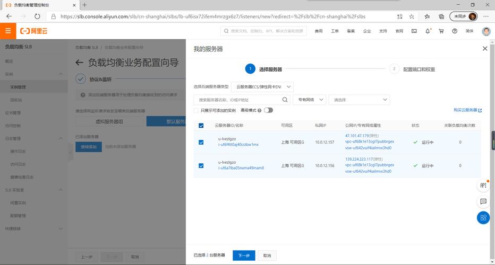Open 证书管理 in the sidebar

[13, 112]
